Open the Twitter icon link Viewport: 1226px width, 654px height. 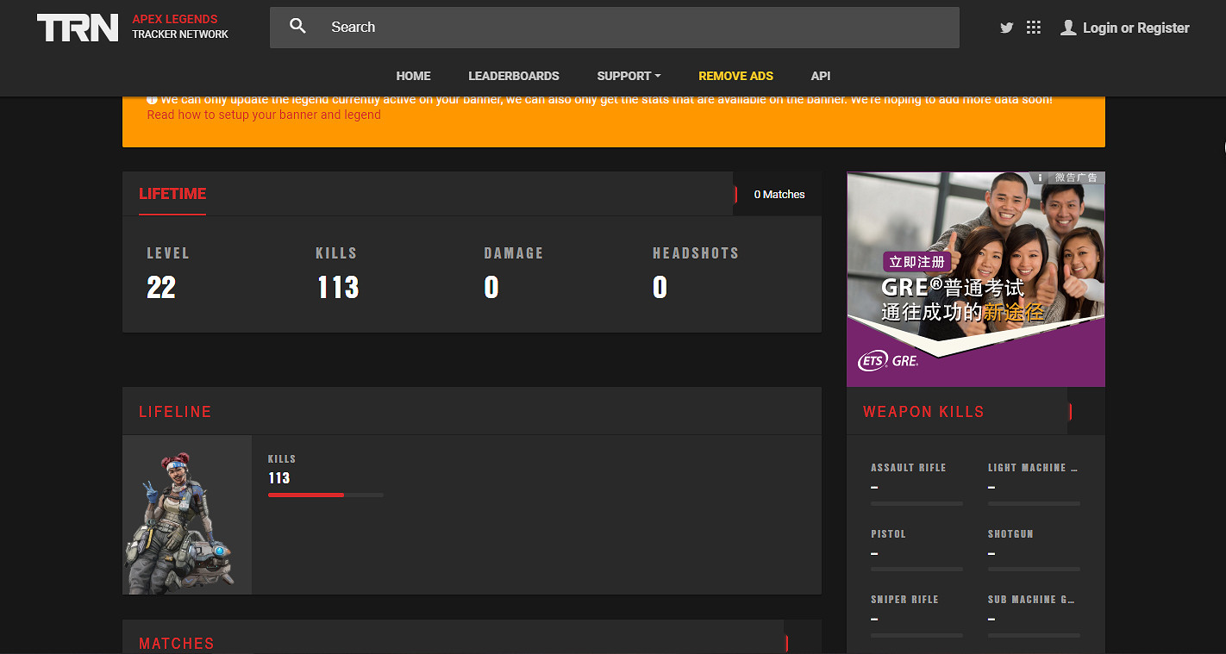pos(1006,28)
